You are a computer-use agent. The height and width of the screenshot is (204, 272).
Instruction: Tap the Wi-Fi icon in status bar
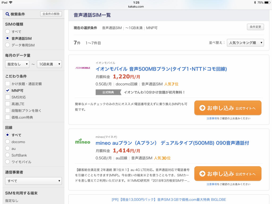11,2
